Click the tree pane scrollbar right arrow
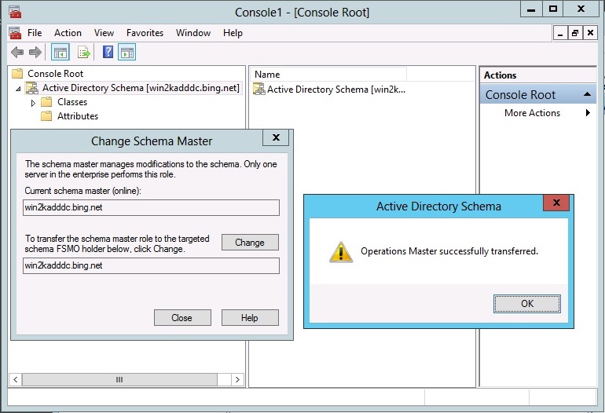The height and width of the screenshot is (413, 605). [x=237, y=379]
